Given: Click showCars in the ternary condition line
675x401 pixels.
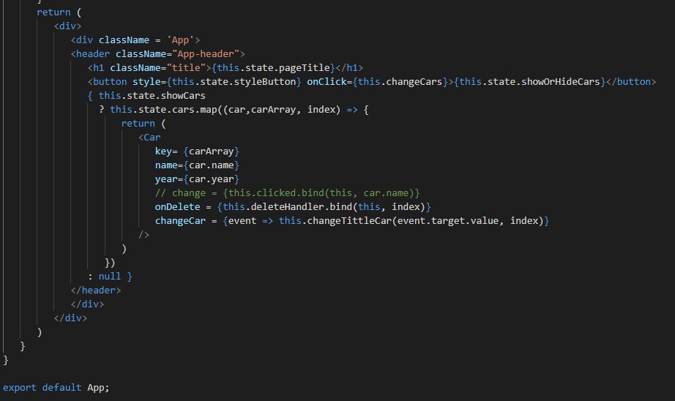Looking at the screenshot, I should 183,96.
